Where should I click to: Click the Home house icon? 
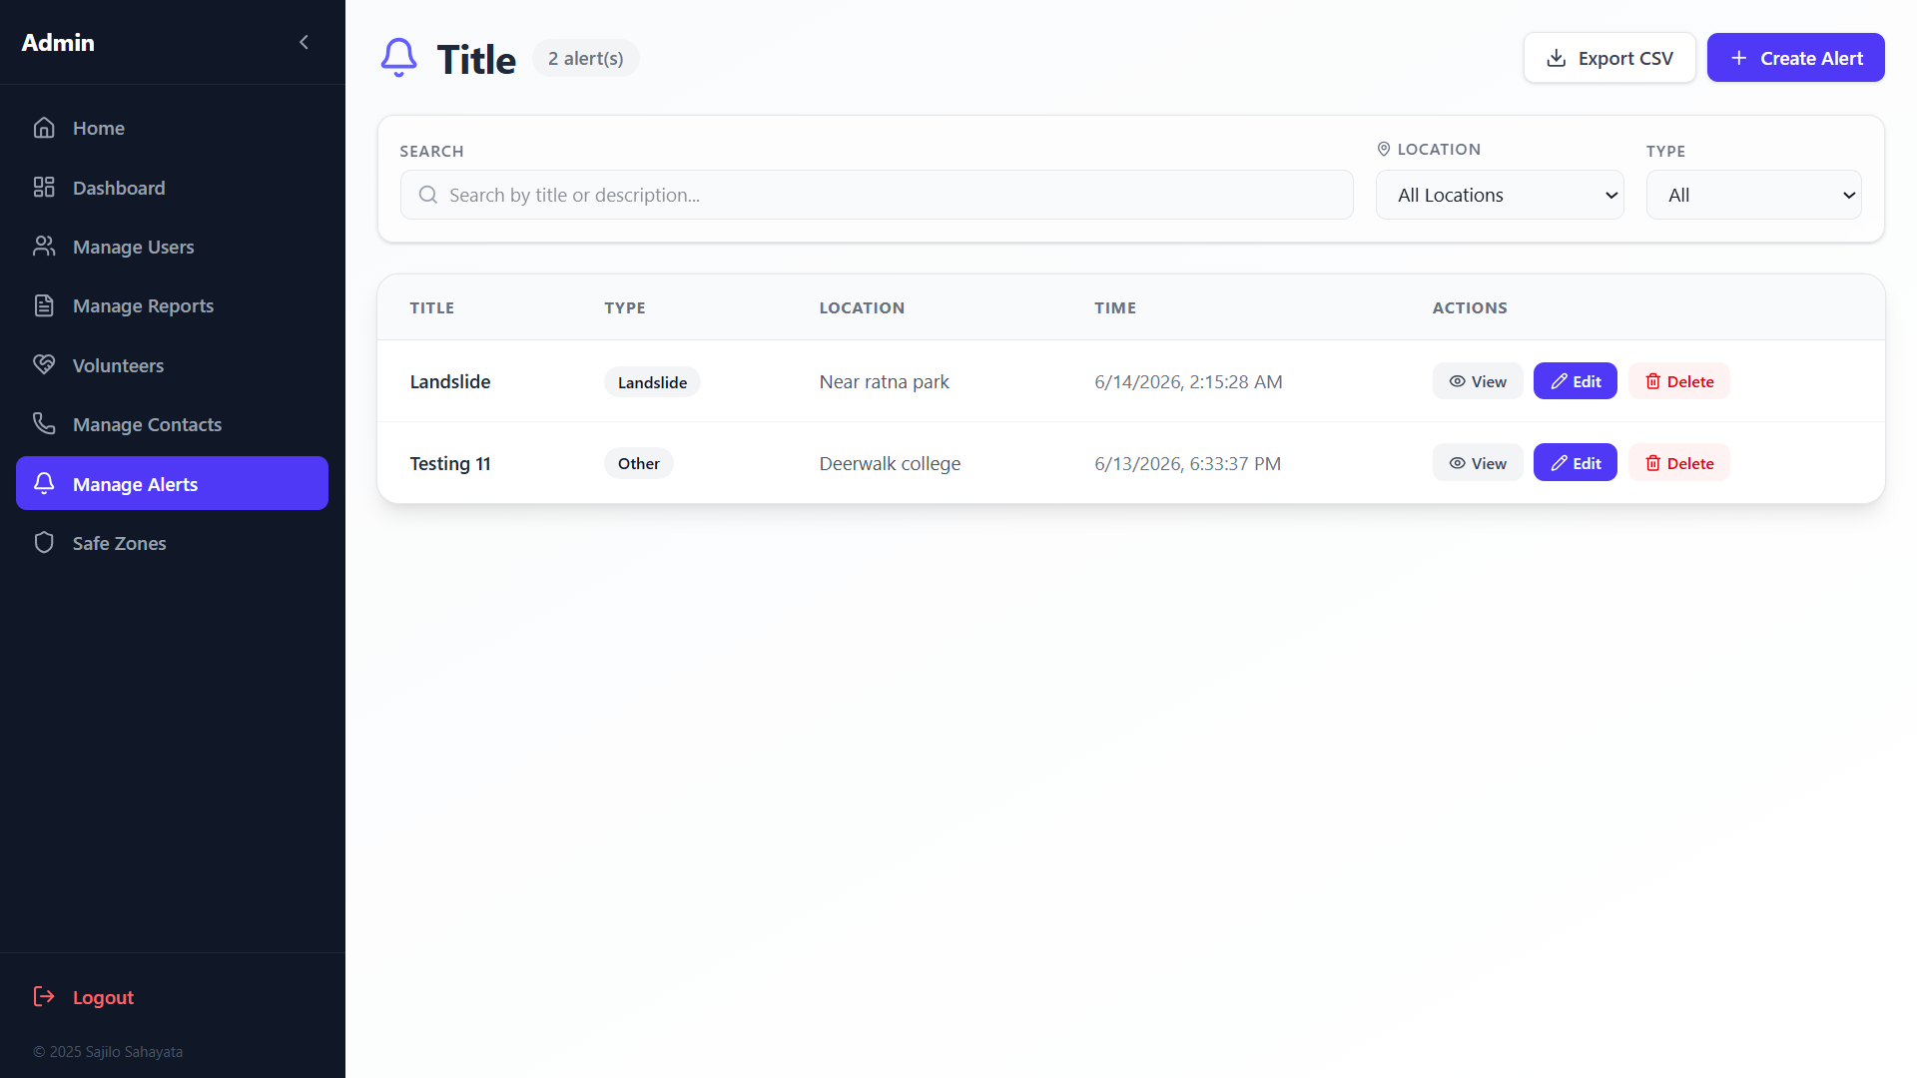[44, 128]
